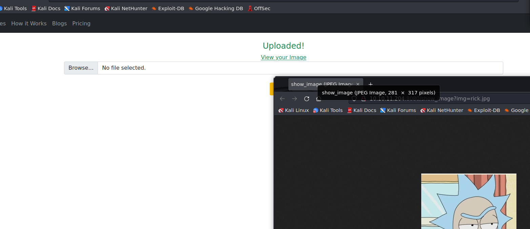
Task: Open a new tab with plus button
Action: coord(370,84)
